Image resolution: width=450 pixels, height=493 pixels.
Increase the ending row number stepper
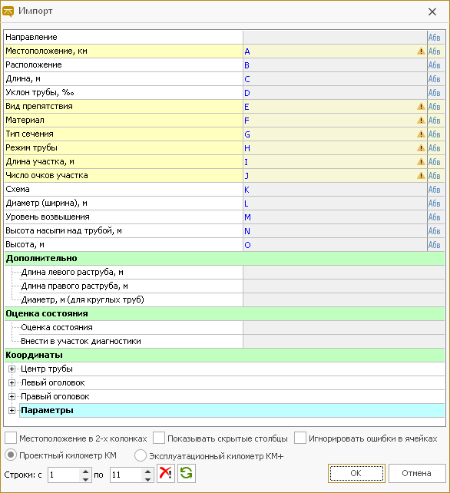(x=147, y=471)
